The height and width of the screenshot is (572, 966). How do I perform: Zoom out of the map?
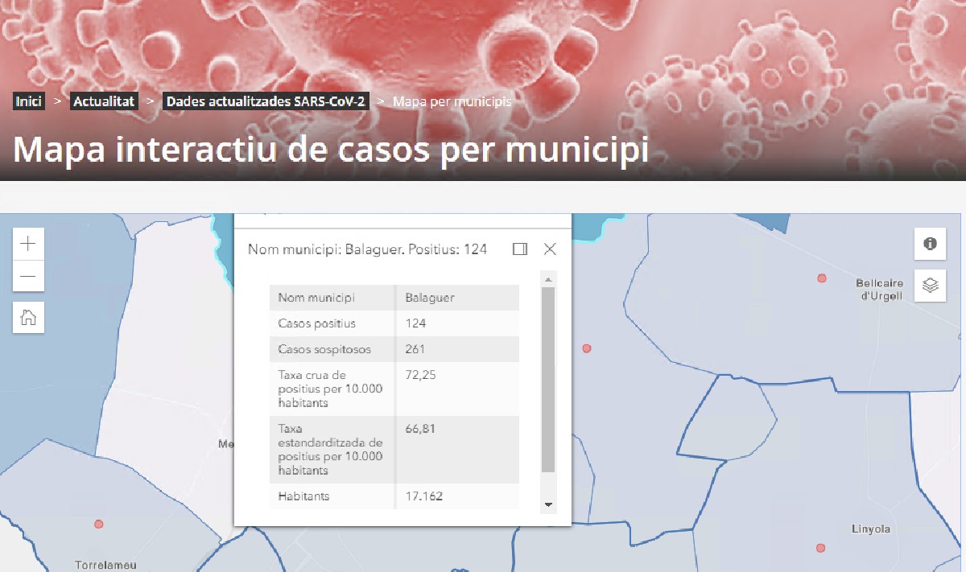[28, 276]
